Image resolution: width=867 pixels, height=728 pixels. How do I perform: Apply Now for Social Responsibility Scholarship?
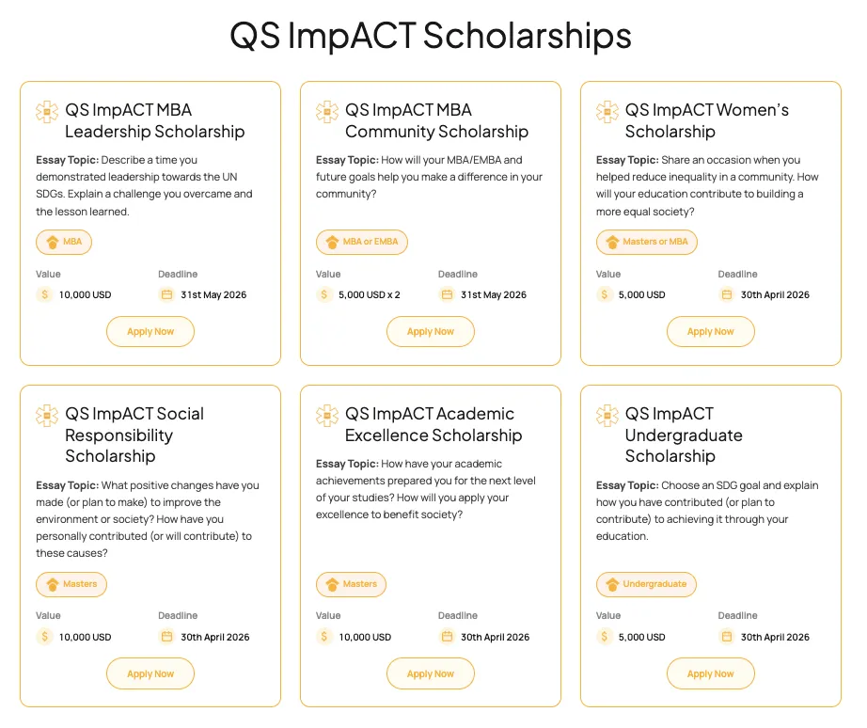click(150, 673)
